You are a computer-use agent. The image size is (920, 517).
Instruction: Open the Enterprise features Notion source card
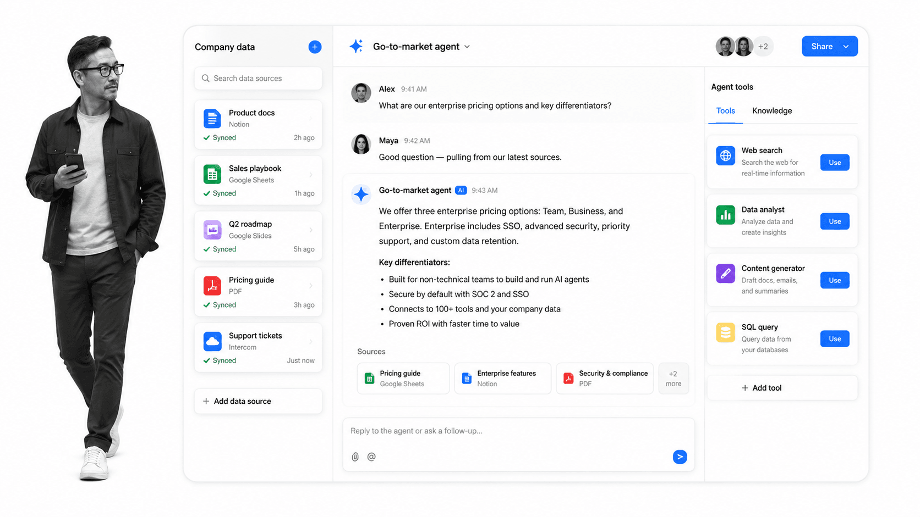pos(502,379)
